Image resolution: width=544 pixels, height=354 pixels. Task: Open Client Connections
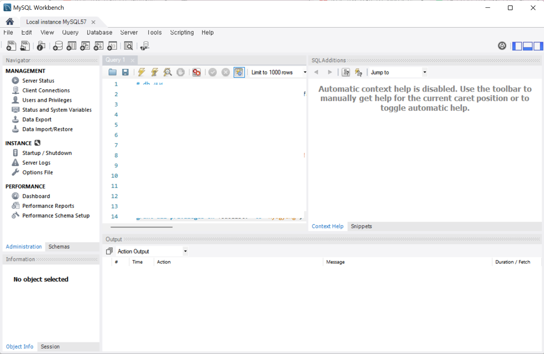46,90
